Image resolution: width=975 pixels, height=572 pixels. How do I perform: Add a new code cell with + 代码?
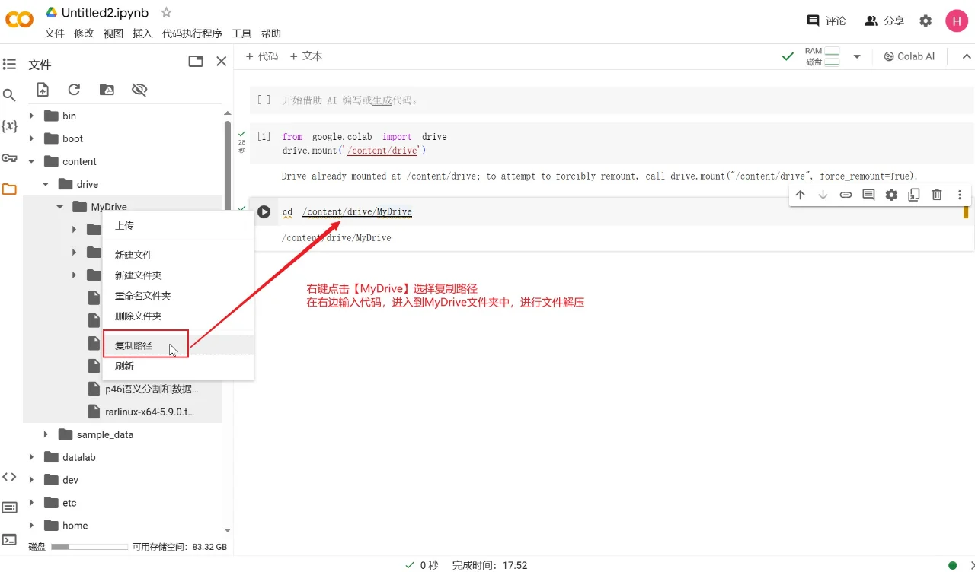[262, 56]
